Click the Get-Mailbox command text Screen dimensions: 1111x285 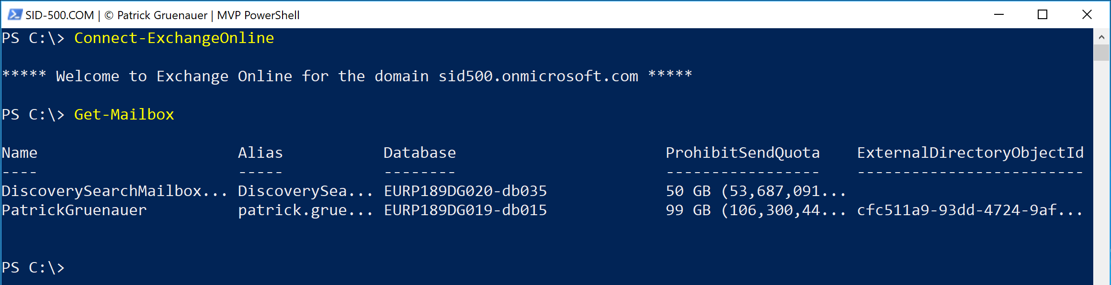[x=124, y=115]
